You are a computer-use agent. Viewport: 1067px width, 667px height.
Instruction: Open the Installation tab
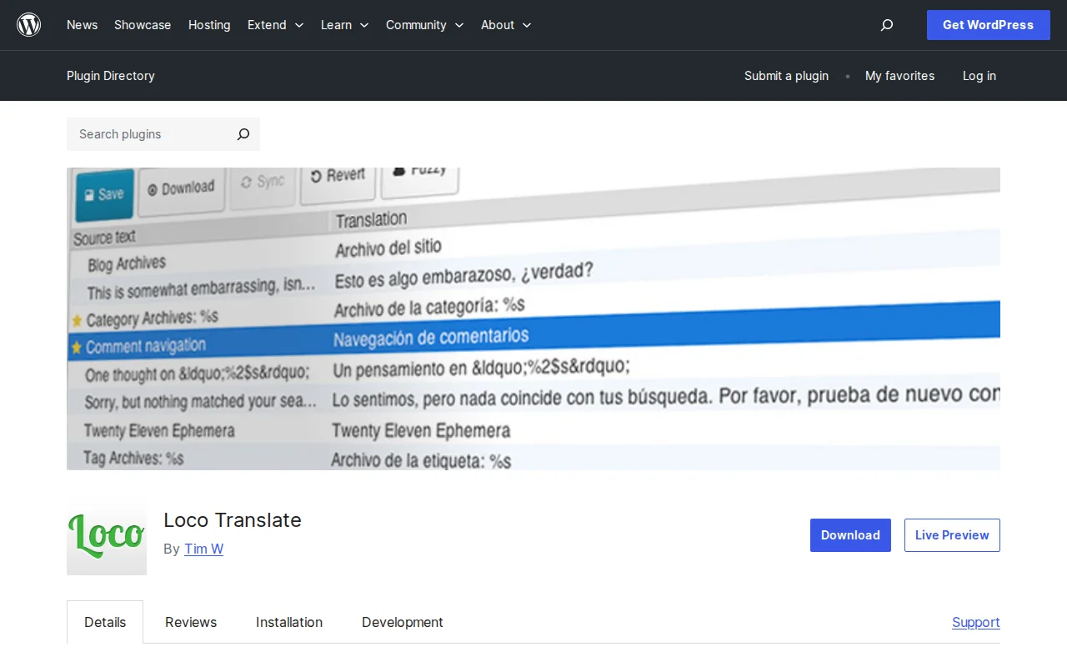(288, 622)
